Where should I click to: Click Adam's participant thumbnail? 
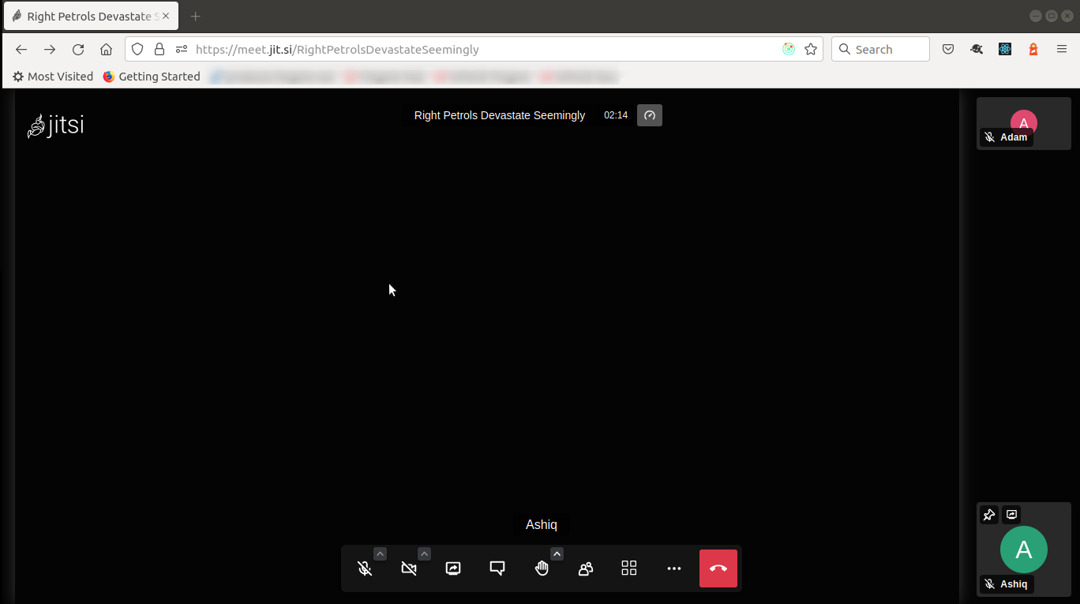point(1023,123)
